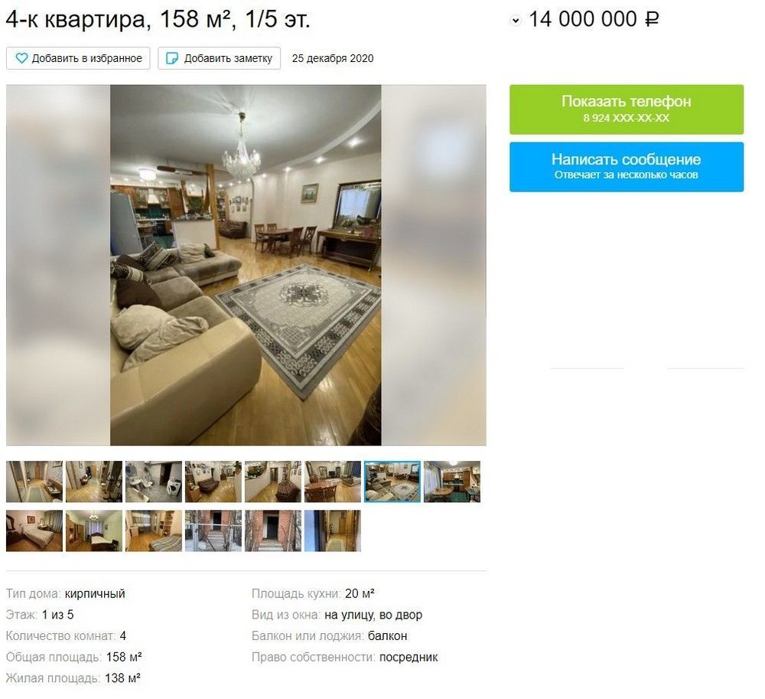Click the note icon beside Добавить заметку

click(172, 58)
